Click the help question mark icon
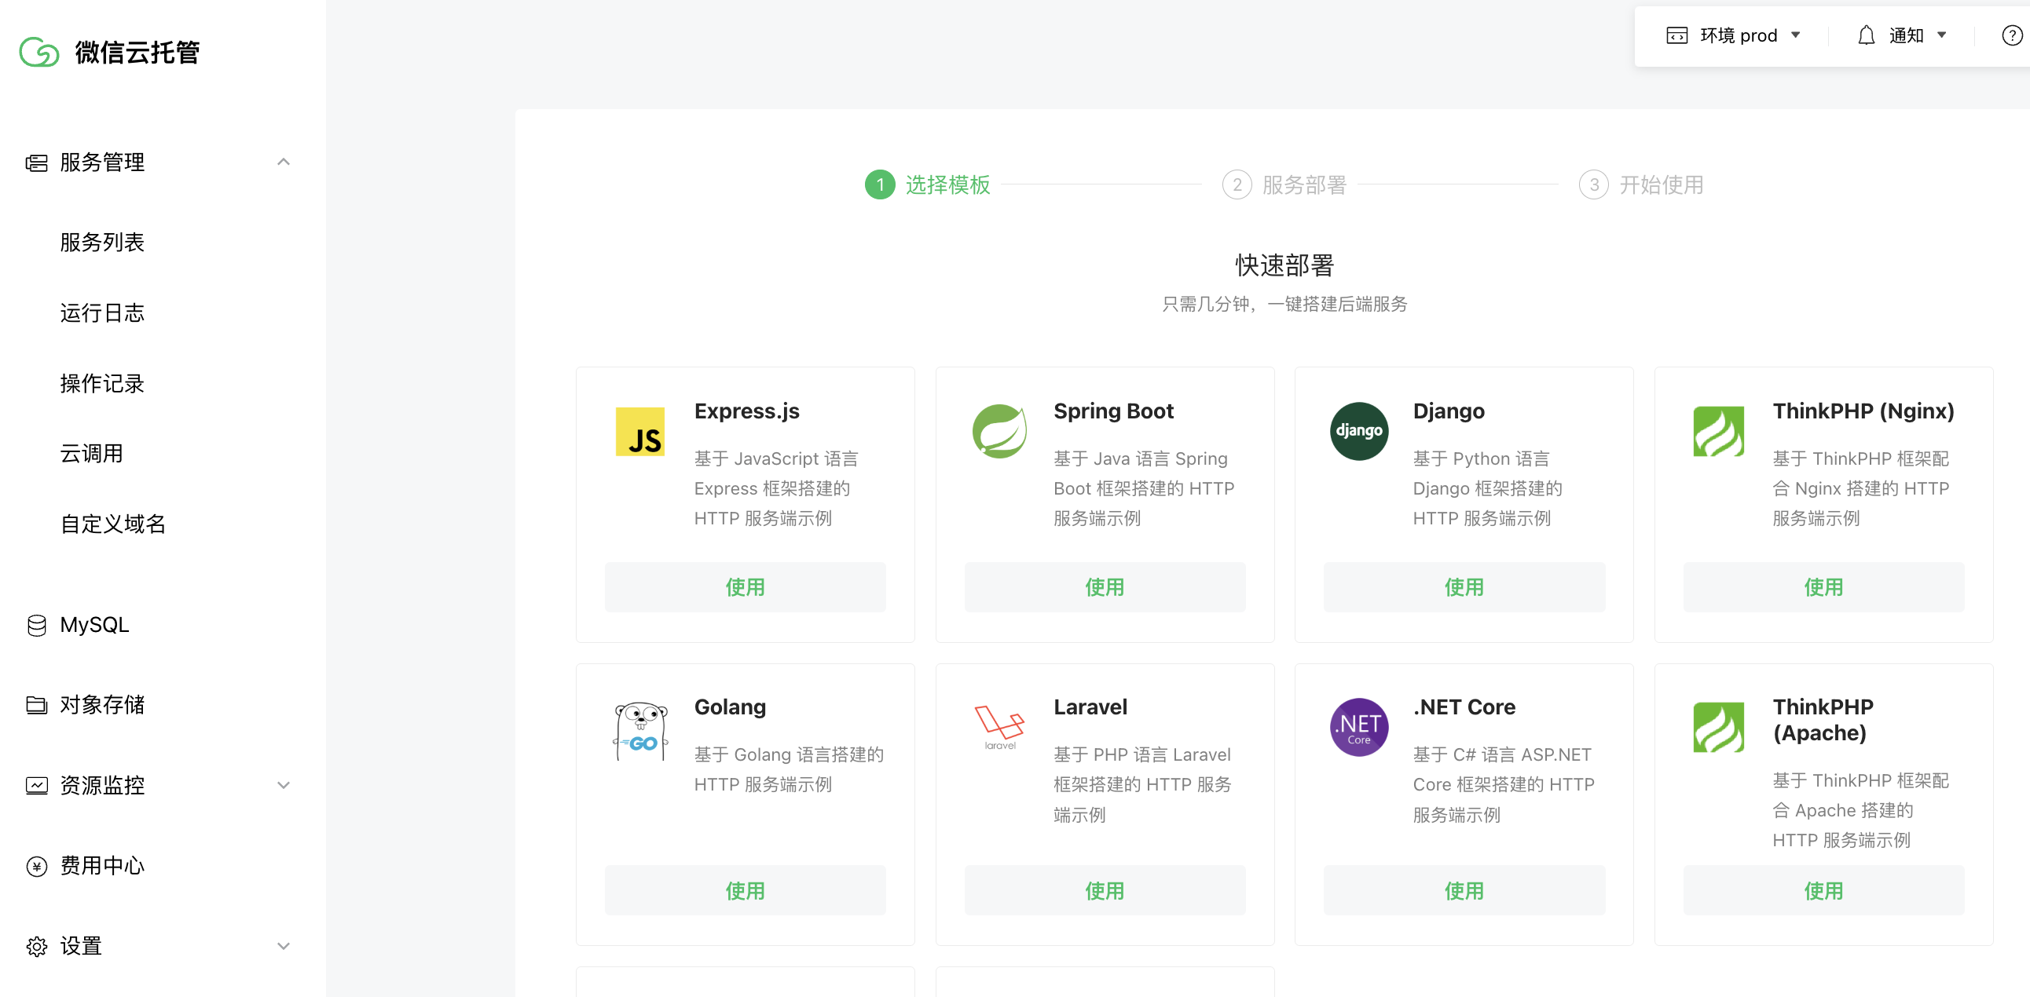Screen dimensions: 2030x997 [2011, 35]
